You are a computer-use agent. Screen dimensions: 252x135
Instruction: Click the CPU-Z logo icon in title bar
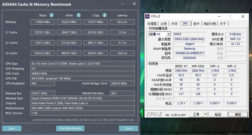(147, 16)
